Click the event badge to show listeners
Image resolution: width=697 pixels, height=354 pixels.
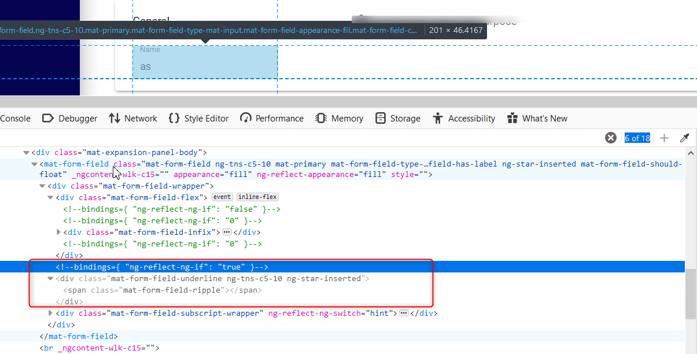click(222, 197)
